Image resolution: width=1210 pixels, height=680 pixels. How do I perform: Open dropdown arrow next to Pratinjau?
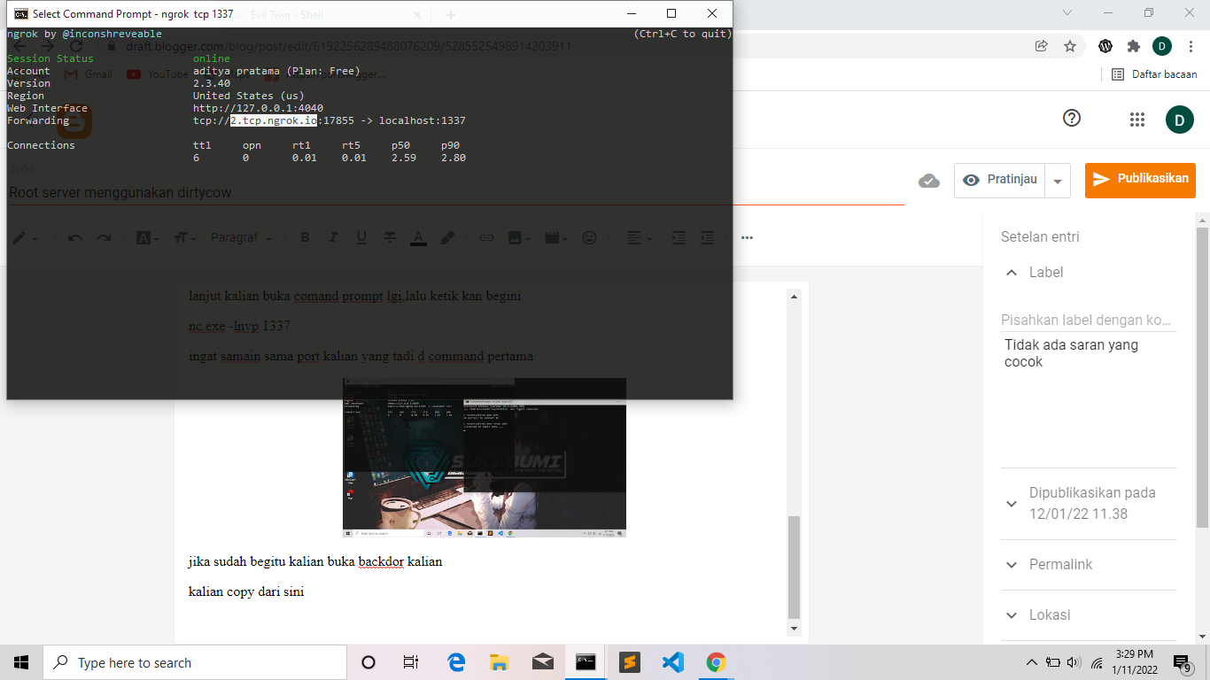pos(1058,181)
